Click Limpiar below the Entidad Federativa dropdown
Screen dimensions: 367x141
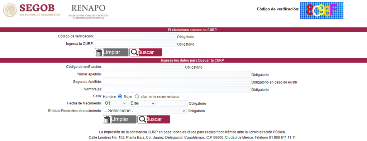tap(120, 119)
